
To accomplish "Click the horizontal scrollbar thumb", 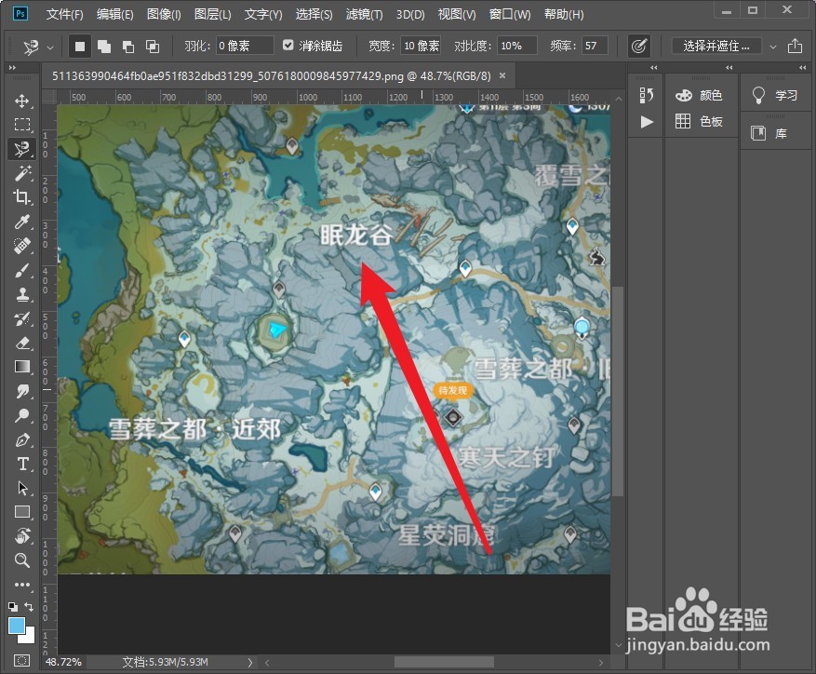I will pyautogui.click(x=444, y=662).
